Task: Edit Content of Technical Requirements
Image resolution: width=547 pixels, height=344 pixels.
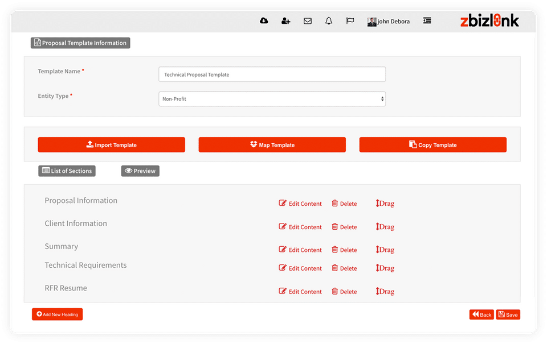Action: pos(300,268)
